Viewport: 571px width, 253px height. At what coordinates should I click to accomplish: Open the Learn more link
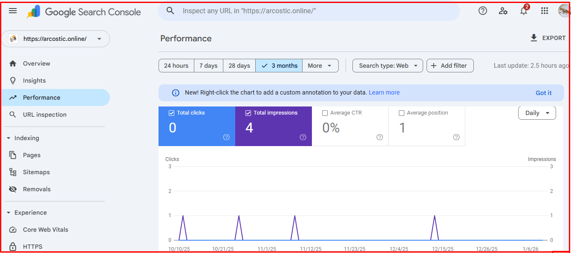point(384,92)
